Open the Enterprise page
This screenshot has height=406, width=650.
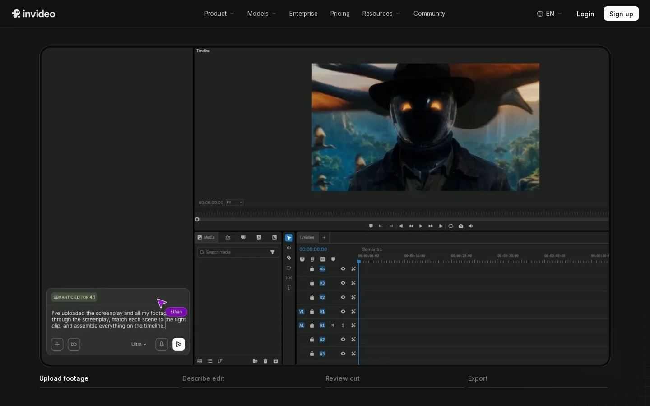pos(303,14)
